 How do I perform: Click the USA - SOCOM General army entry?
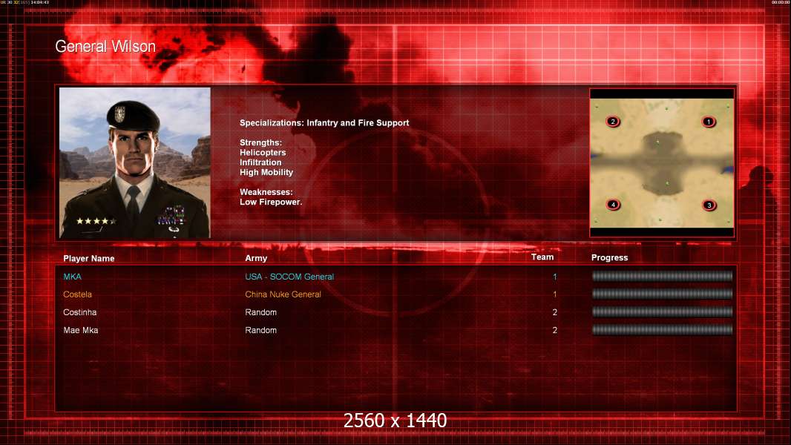tap(289, 277)
